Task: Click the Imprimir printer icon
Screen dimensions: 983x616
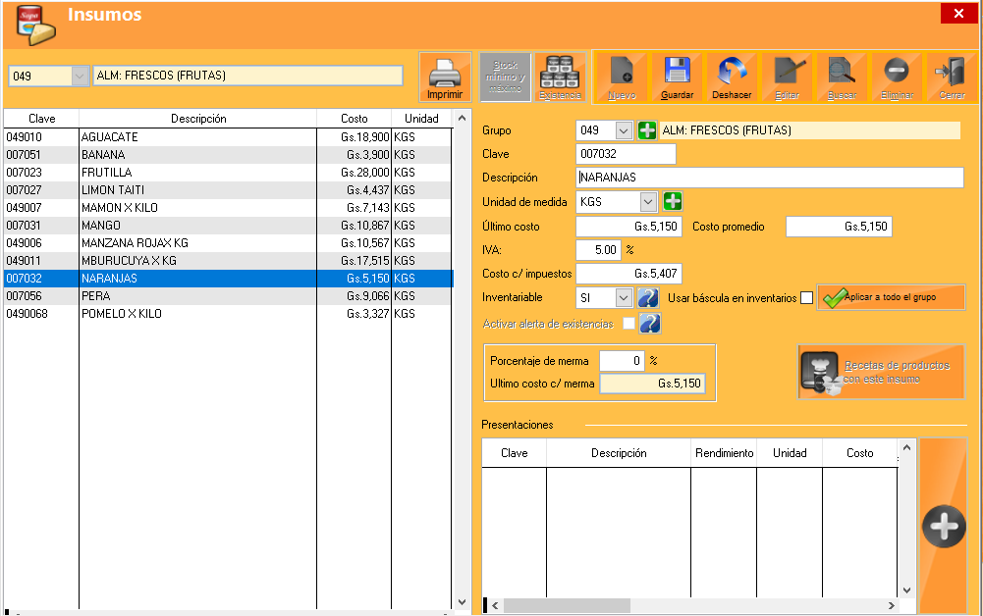Action: (445, 77)
